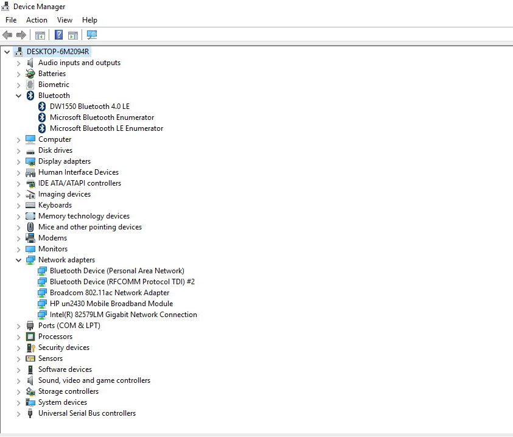Screen dimensions: 513x437
Task: Select the IDE ATA/ATAPI controllers label
Action: point(80,183)
